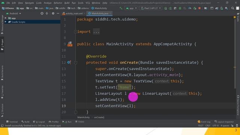
Task: Open the Tools menu
Action: click(x=81, y=3)
